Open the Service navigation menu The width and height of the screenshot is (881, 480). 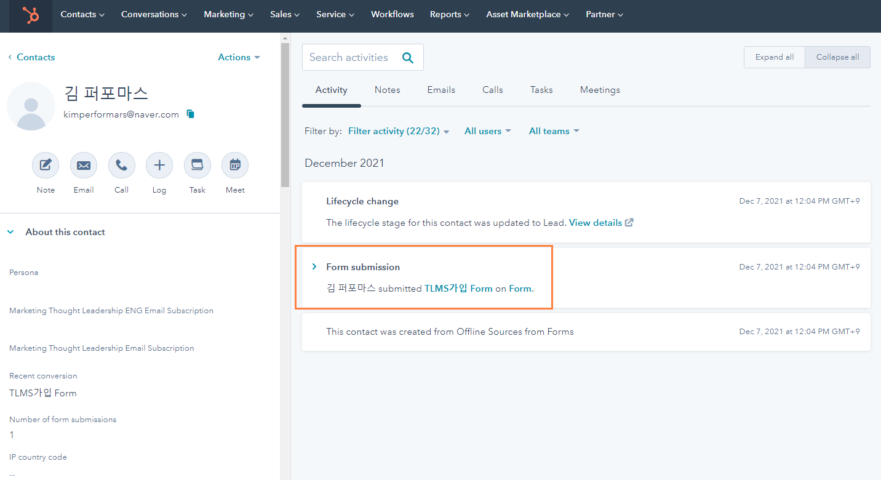335,14
